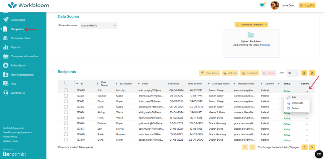Open actions menu for Conor Moran row
The image size is (324, 159).
tap(306, 140)
